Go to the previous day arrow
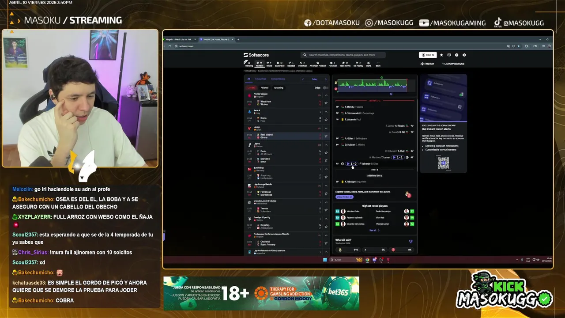The image size is (565, 318). pos(303,79)
